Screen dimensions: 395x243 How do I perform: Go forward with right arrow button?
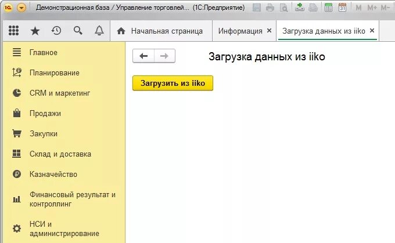pyautogui.click(x=164, y=56)
